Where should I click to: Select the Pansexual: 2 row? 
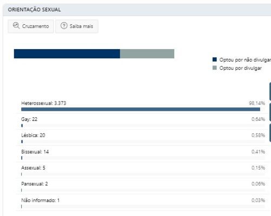click(x=143, y=186)
